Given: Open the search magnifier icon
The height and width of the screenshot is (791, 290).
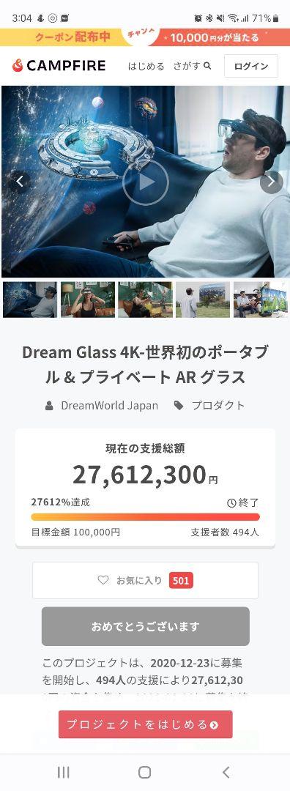Looking at the screenshot, I should [207, 66].
